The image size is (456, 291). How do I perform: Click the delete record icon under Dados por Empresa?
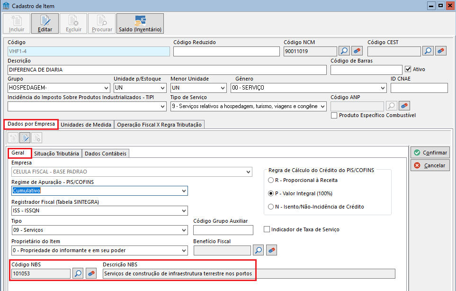click(36, 137)
